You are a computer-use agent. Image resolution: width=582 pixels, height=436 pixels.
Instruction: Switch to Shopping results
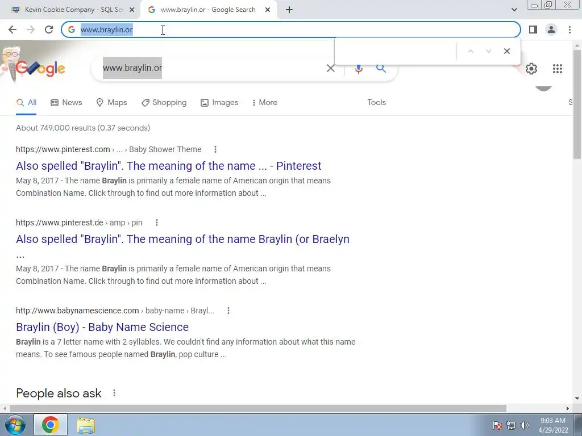164,103
